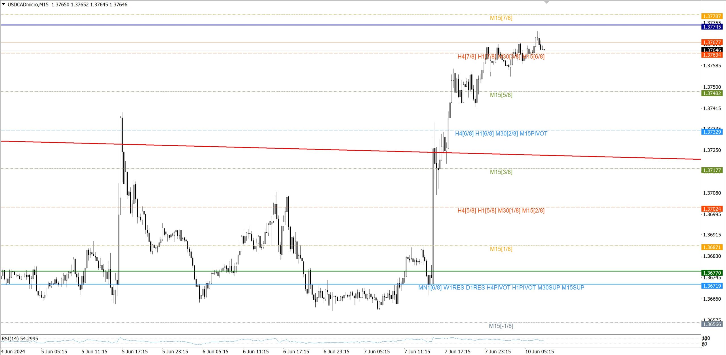
Task: Click the M15[7/8] level label
Action: pos(501,18)
